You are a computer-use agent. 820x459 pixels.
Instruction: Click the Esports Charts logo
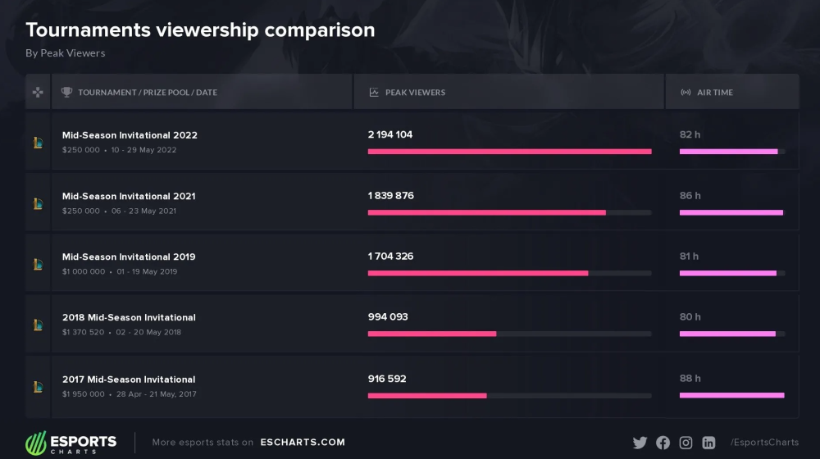71,443
